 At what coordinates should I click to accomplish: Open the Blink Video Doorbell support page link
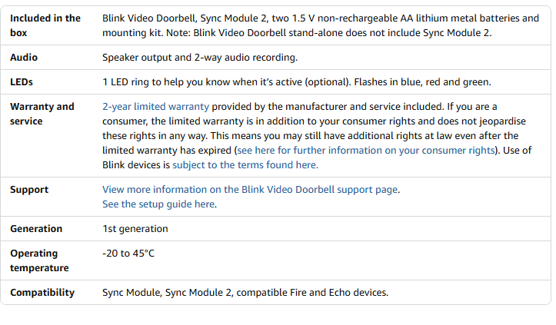[251, 190]
